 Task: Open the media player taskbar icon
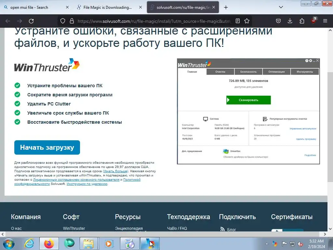tap(109, 243)
